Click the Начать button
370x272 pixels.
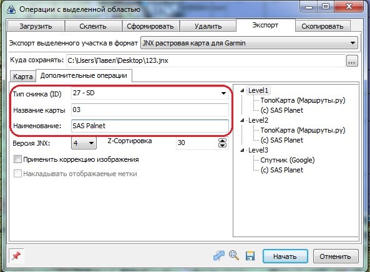click(285, 256)
